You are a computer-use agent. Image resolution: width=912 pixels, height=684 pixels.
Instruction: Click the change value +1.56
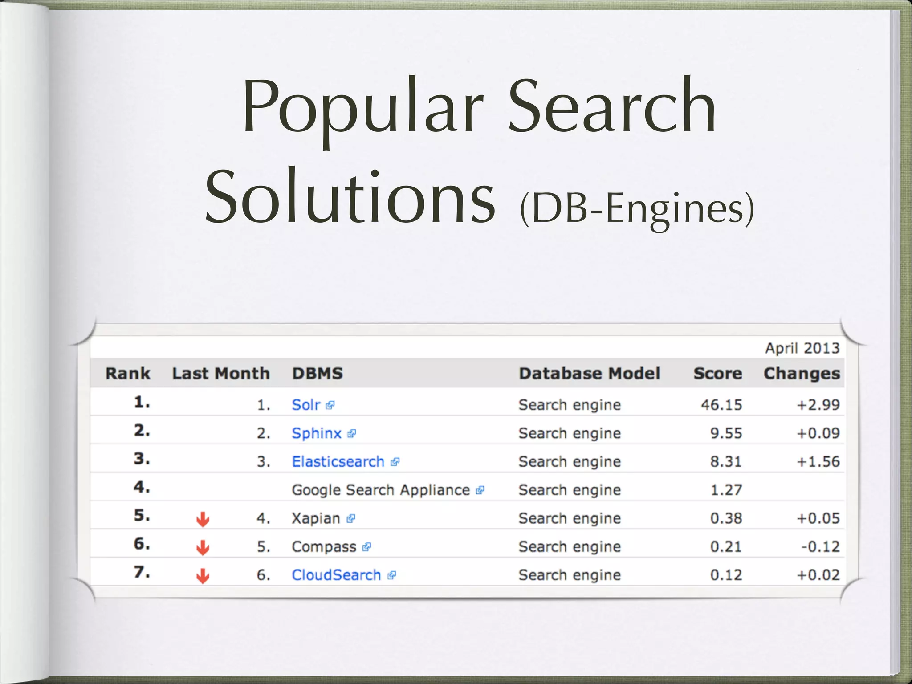[818, 462]
